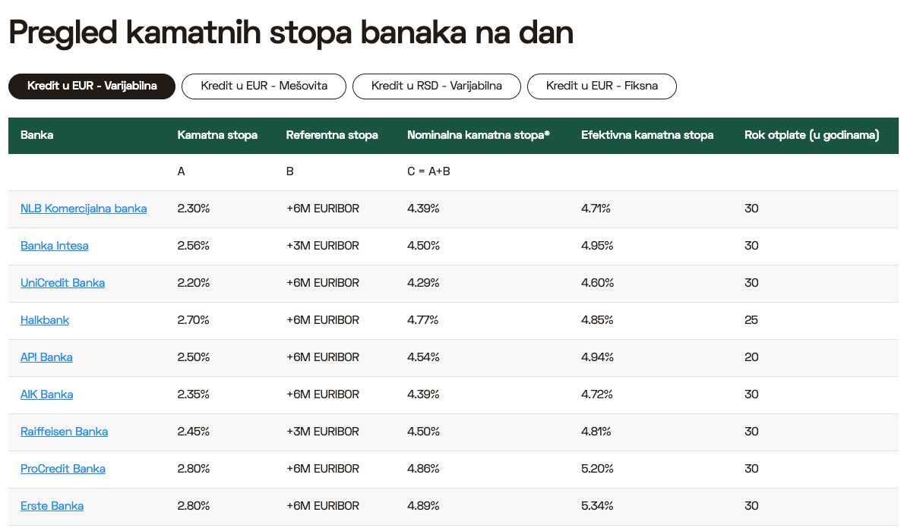Click the Banka column header
The image size is (923, 531).
37,135
